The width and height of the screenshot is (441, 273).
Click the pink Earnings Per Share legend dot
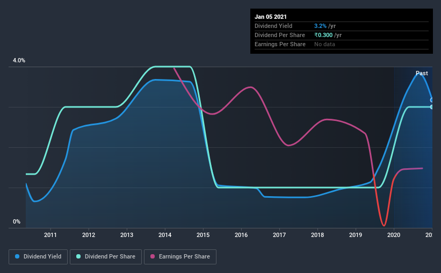(153, 256)
